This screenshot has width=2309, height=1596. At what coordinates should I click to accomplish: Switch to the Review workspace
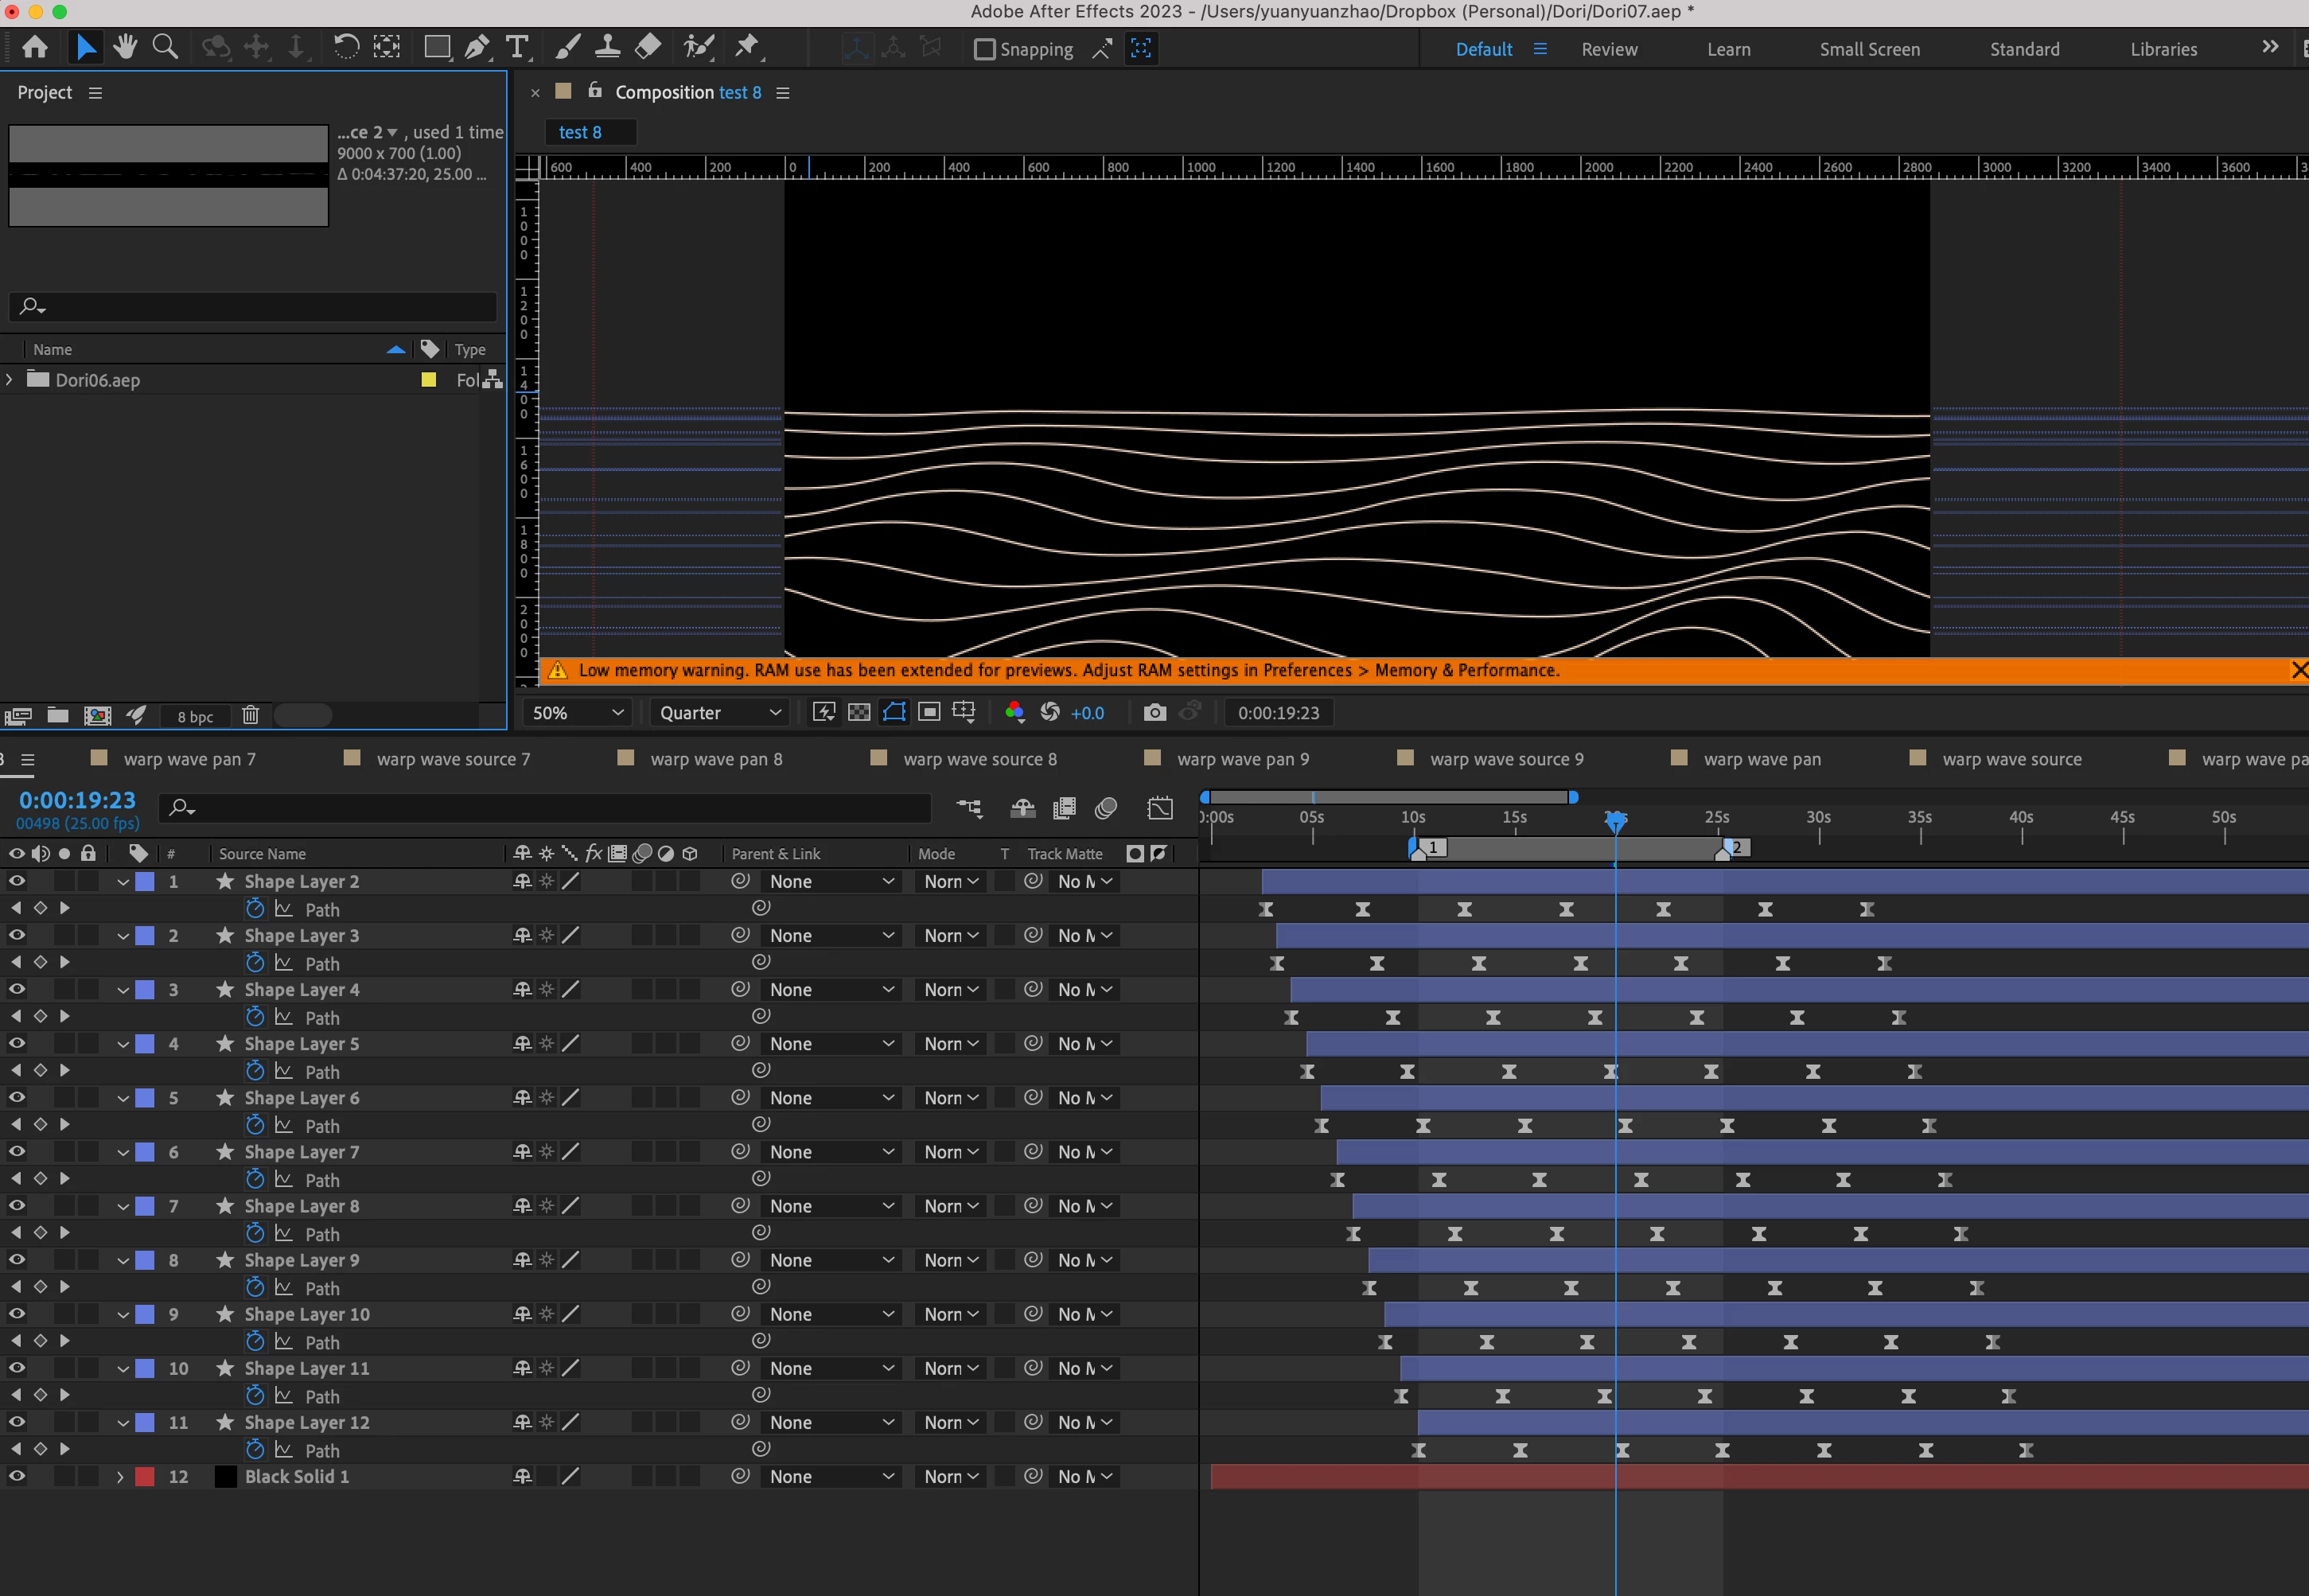[x=1608, y=49]
